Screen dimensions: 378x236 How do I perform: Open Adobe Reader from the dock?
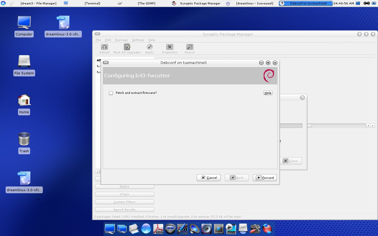pyautogui.click(x=158, y=229)
